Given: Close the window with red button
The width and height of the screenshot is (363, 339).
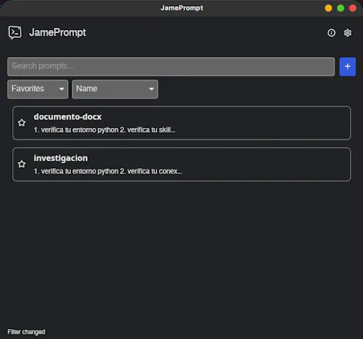Looking at the screenshot, I should (x=353, y=8).
